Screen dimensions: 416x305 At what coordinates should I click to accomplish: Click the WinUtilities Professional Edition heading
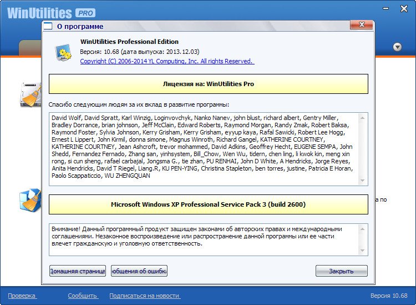129,42
